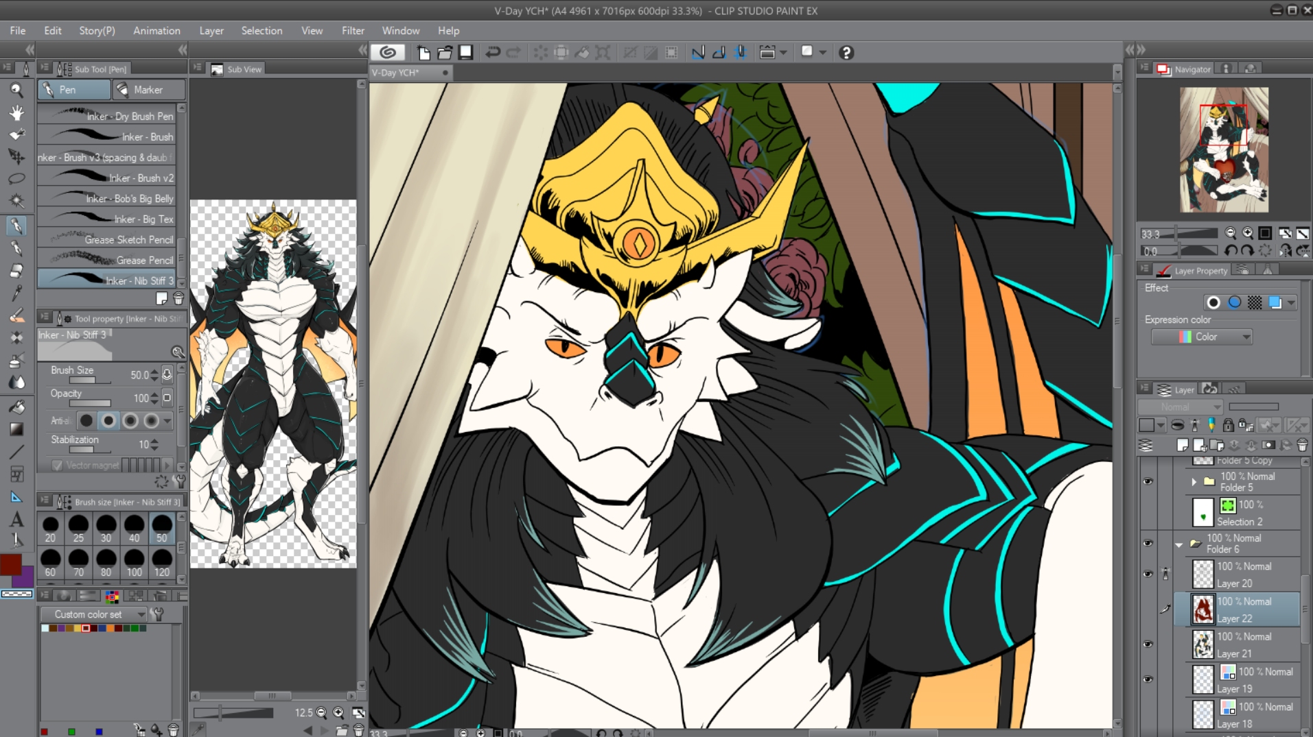This screenshot has width=1313, height=737.
Task: Switch to the Marker sub tool tab
Action: point(148,90)
